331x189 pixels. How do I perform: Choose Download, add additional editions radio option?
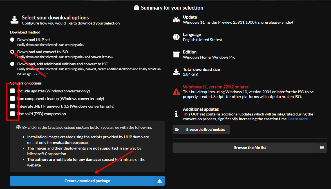[x=12, y=64]
